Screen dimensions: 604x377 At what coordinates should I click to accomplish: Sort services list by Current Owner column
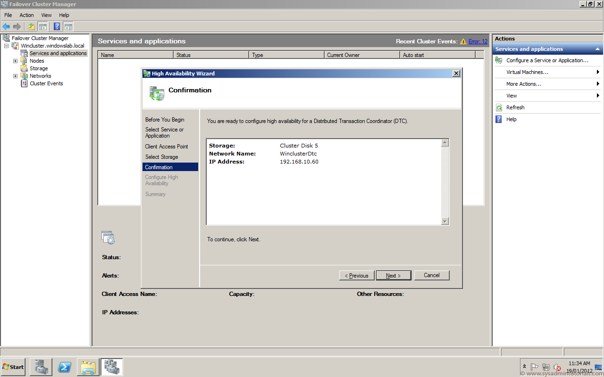pos(362,55)
